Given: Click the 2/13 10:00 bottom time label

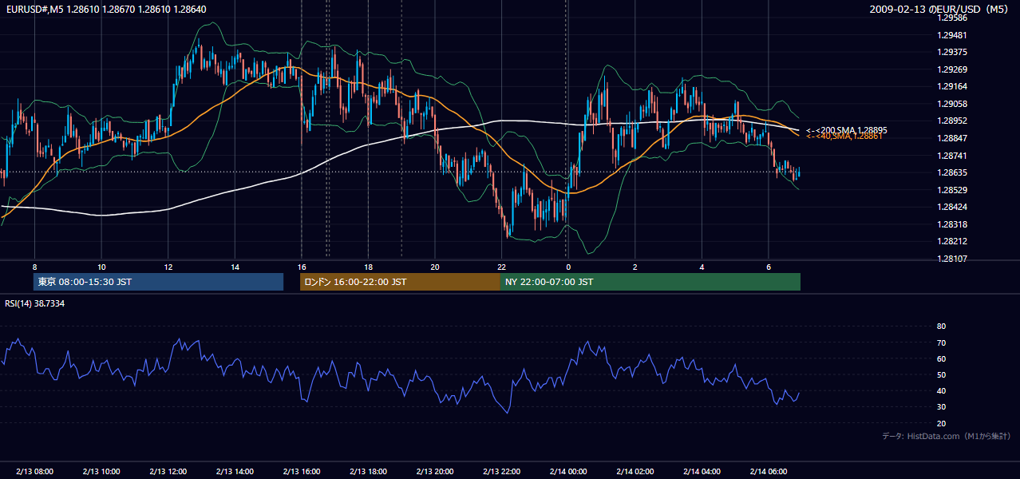Looking at the screenshot, I should 101,472.
